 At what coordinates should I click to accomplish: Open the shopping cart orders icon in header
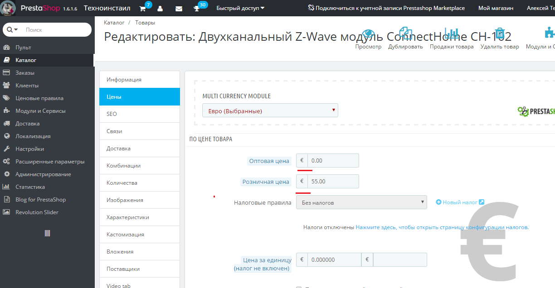(142, 9)
